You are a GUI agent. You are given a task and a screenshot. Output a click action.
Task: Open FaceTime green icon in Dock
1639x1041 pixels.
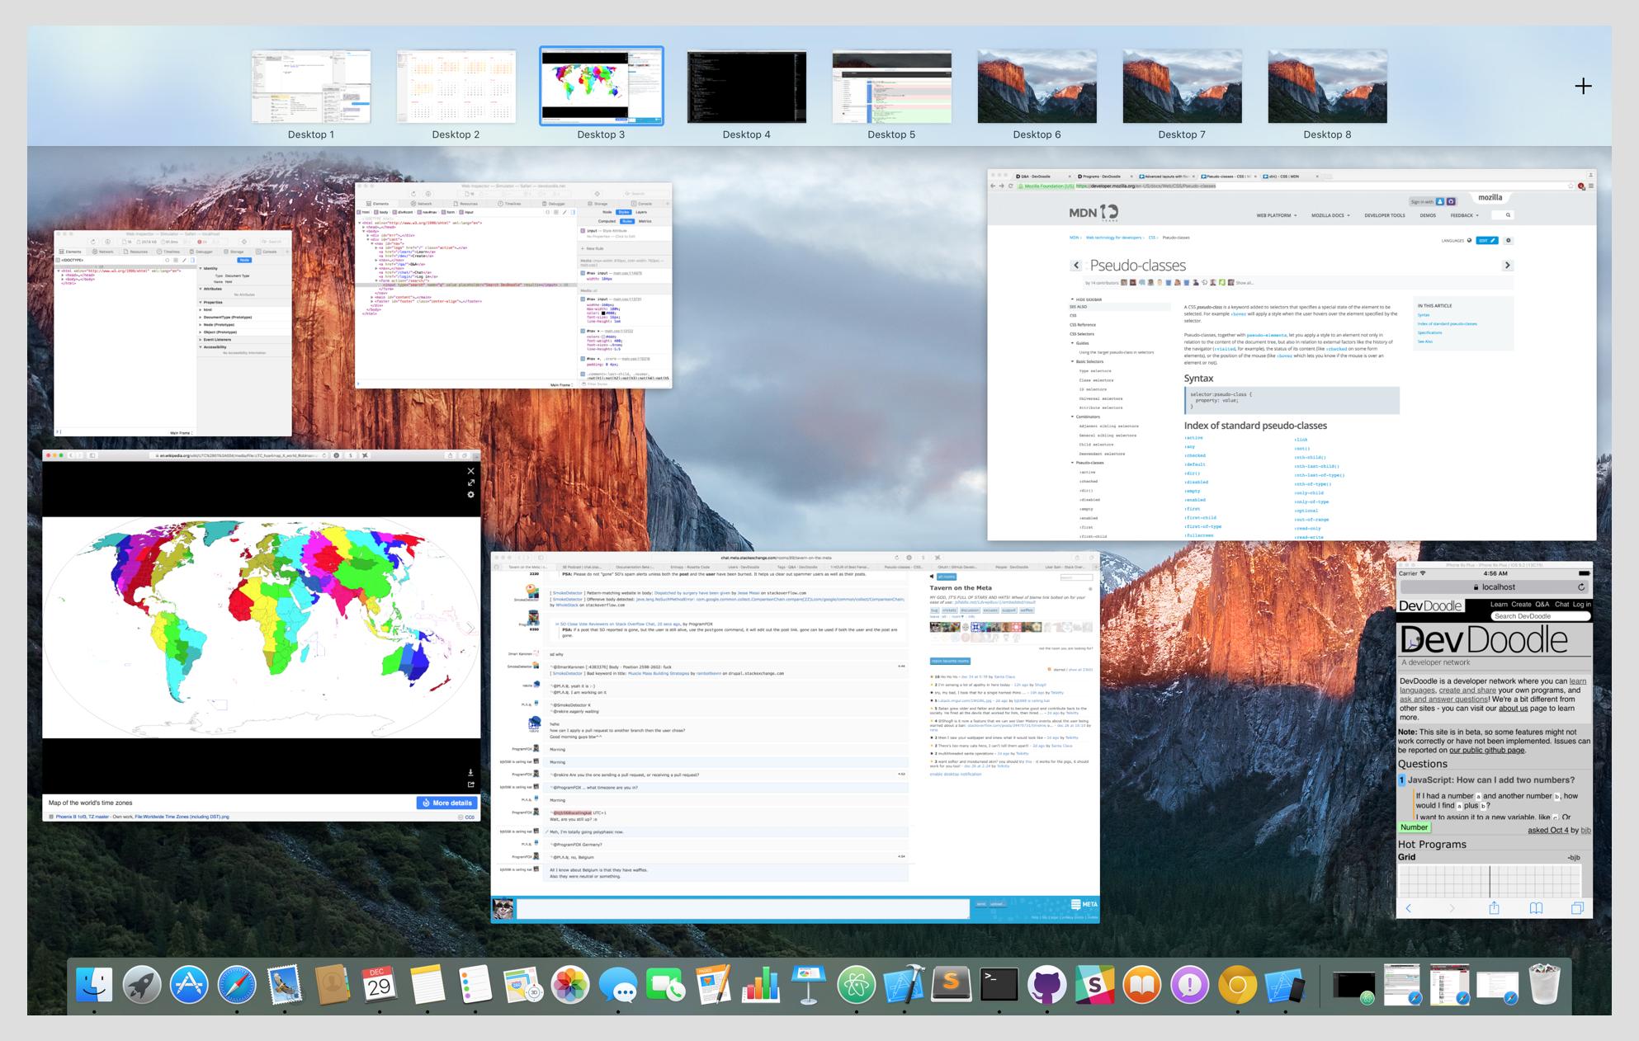666,985
